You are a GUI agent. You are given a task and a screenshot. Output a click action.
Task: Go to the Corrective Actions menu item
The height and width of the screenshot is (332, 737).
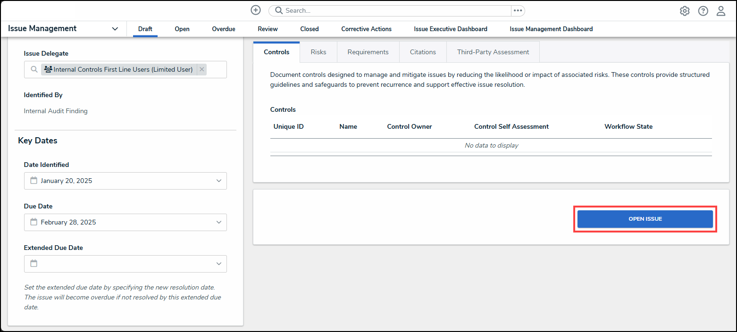(366, 29)
